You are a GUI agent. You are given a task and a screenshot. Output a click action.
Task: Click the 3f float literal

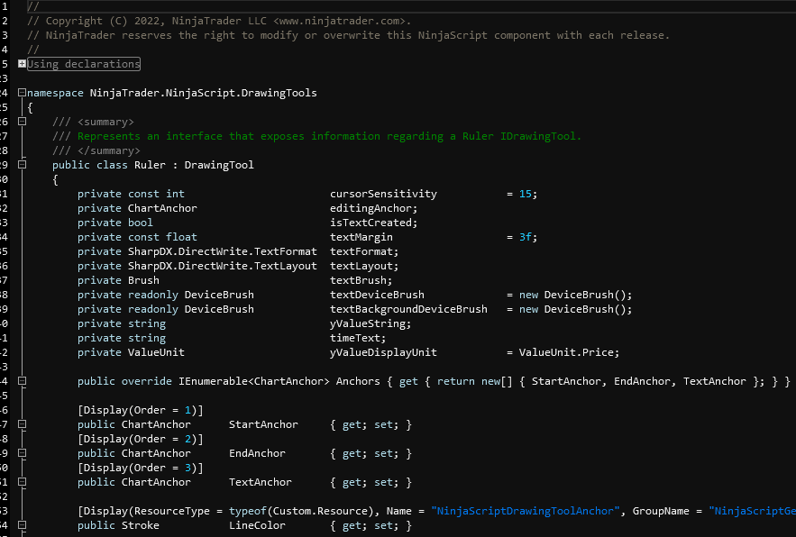pos(525,237)
